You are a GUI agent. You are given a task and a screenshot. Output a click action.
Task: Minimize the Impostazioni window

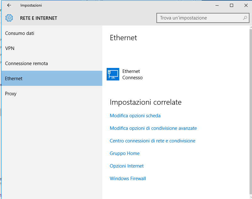tap(217, 5)
